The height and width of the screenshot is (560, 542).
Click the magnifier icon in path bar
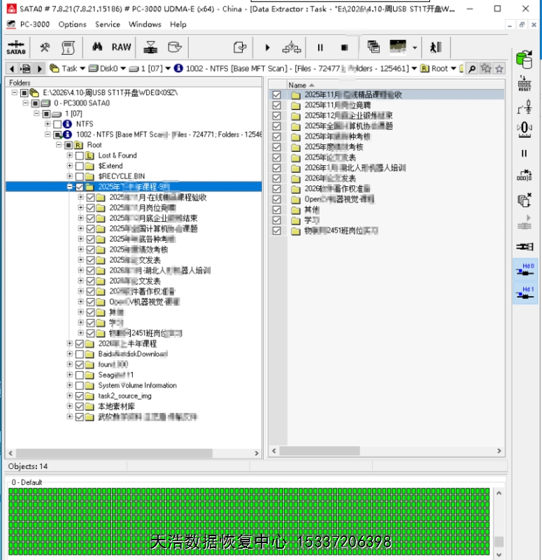[x=472, y=69]
